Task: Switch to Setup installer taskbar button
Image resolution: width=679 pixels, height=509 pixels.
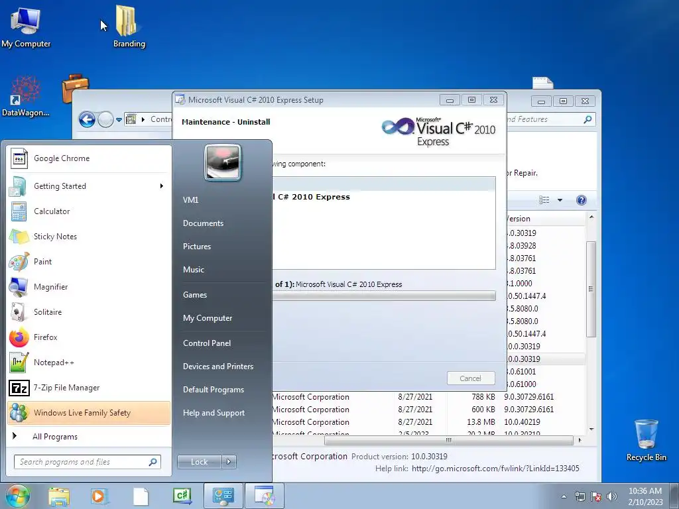Action: [265, 496]
